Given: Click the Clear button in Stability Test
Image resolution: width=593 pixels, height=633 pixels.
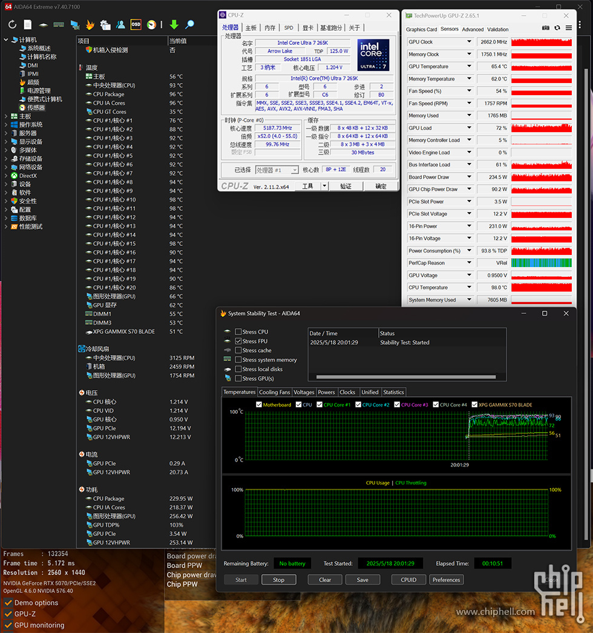Looking at the screenshot, I should pyautogui.click(x=325, y=580).
